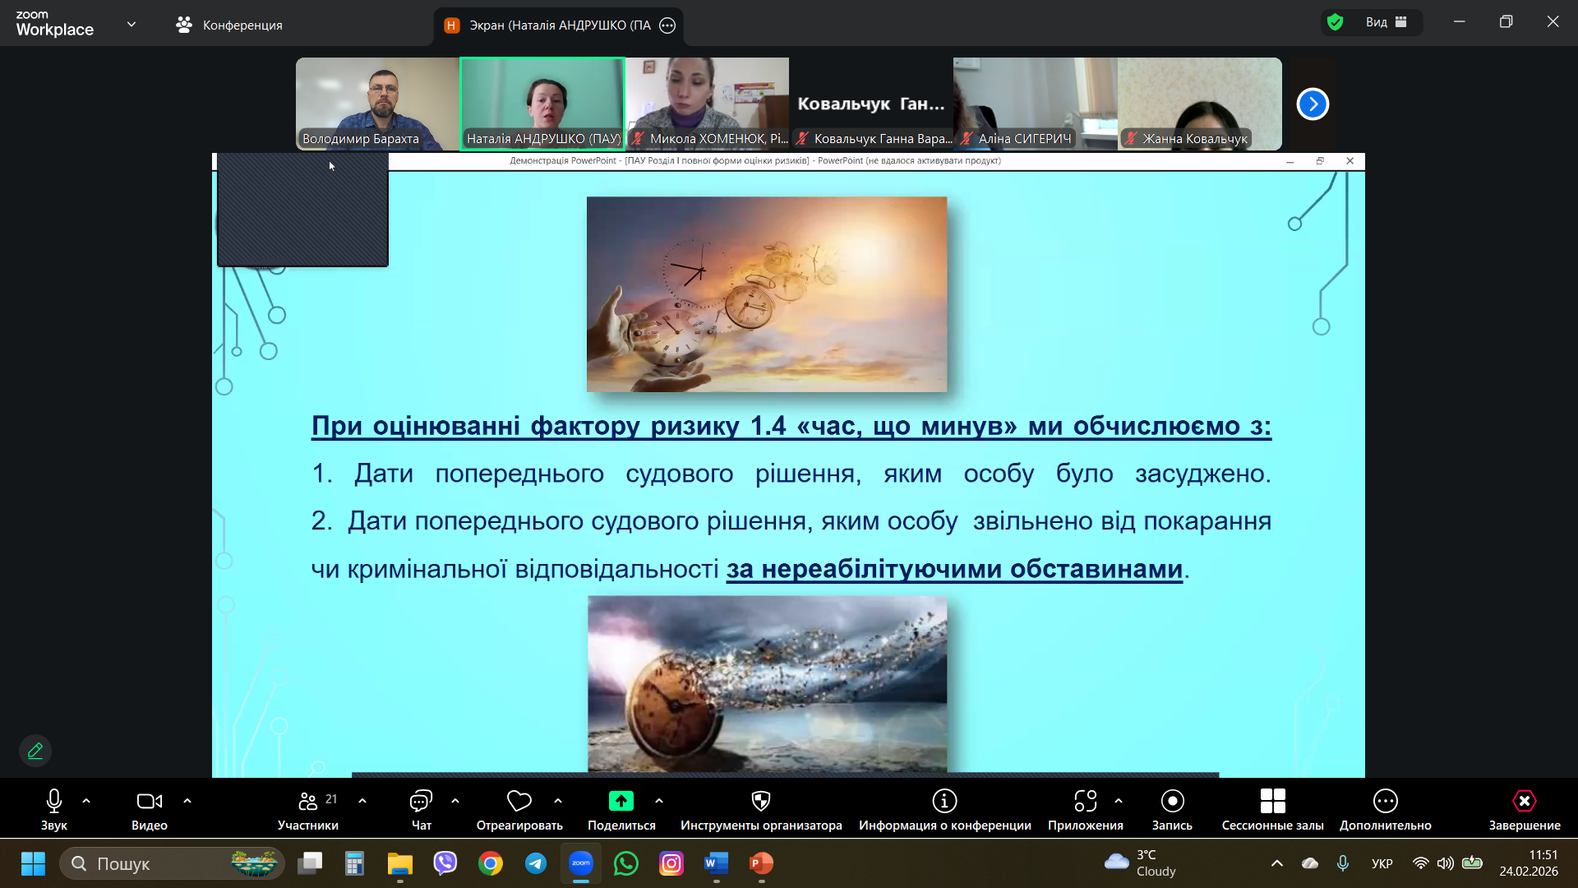Viewport: 1578px width, 888px height.
Task: Show next participants with blue arrow
Action: click(1313, 104)
